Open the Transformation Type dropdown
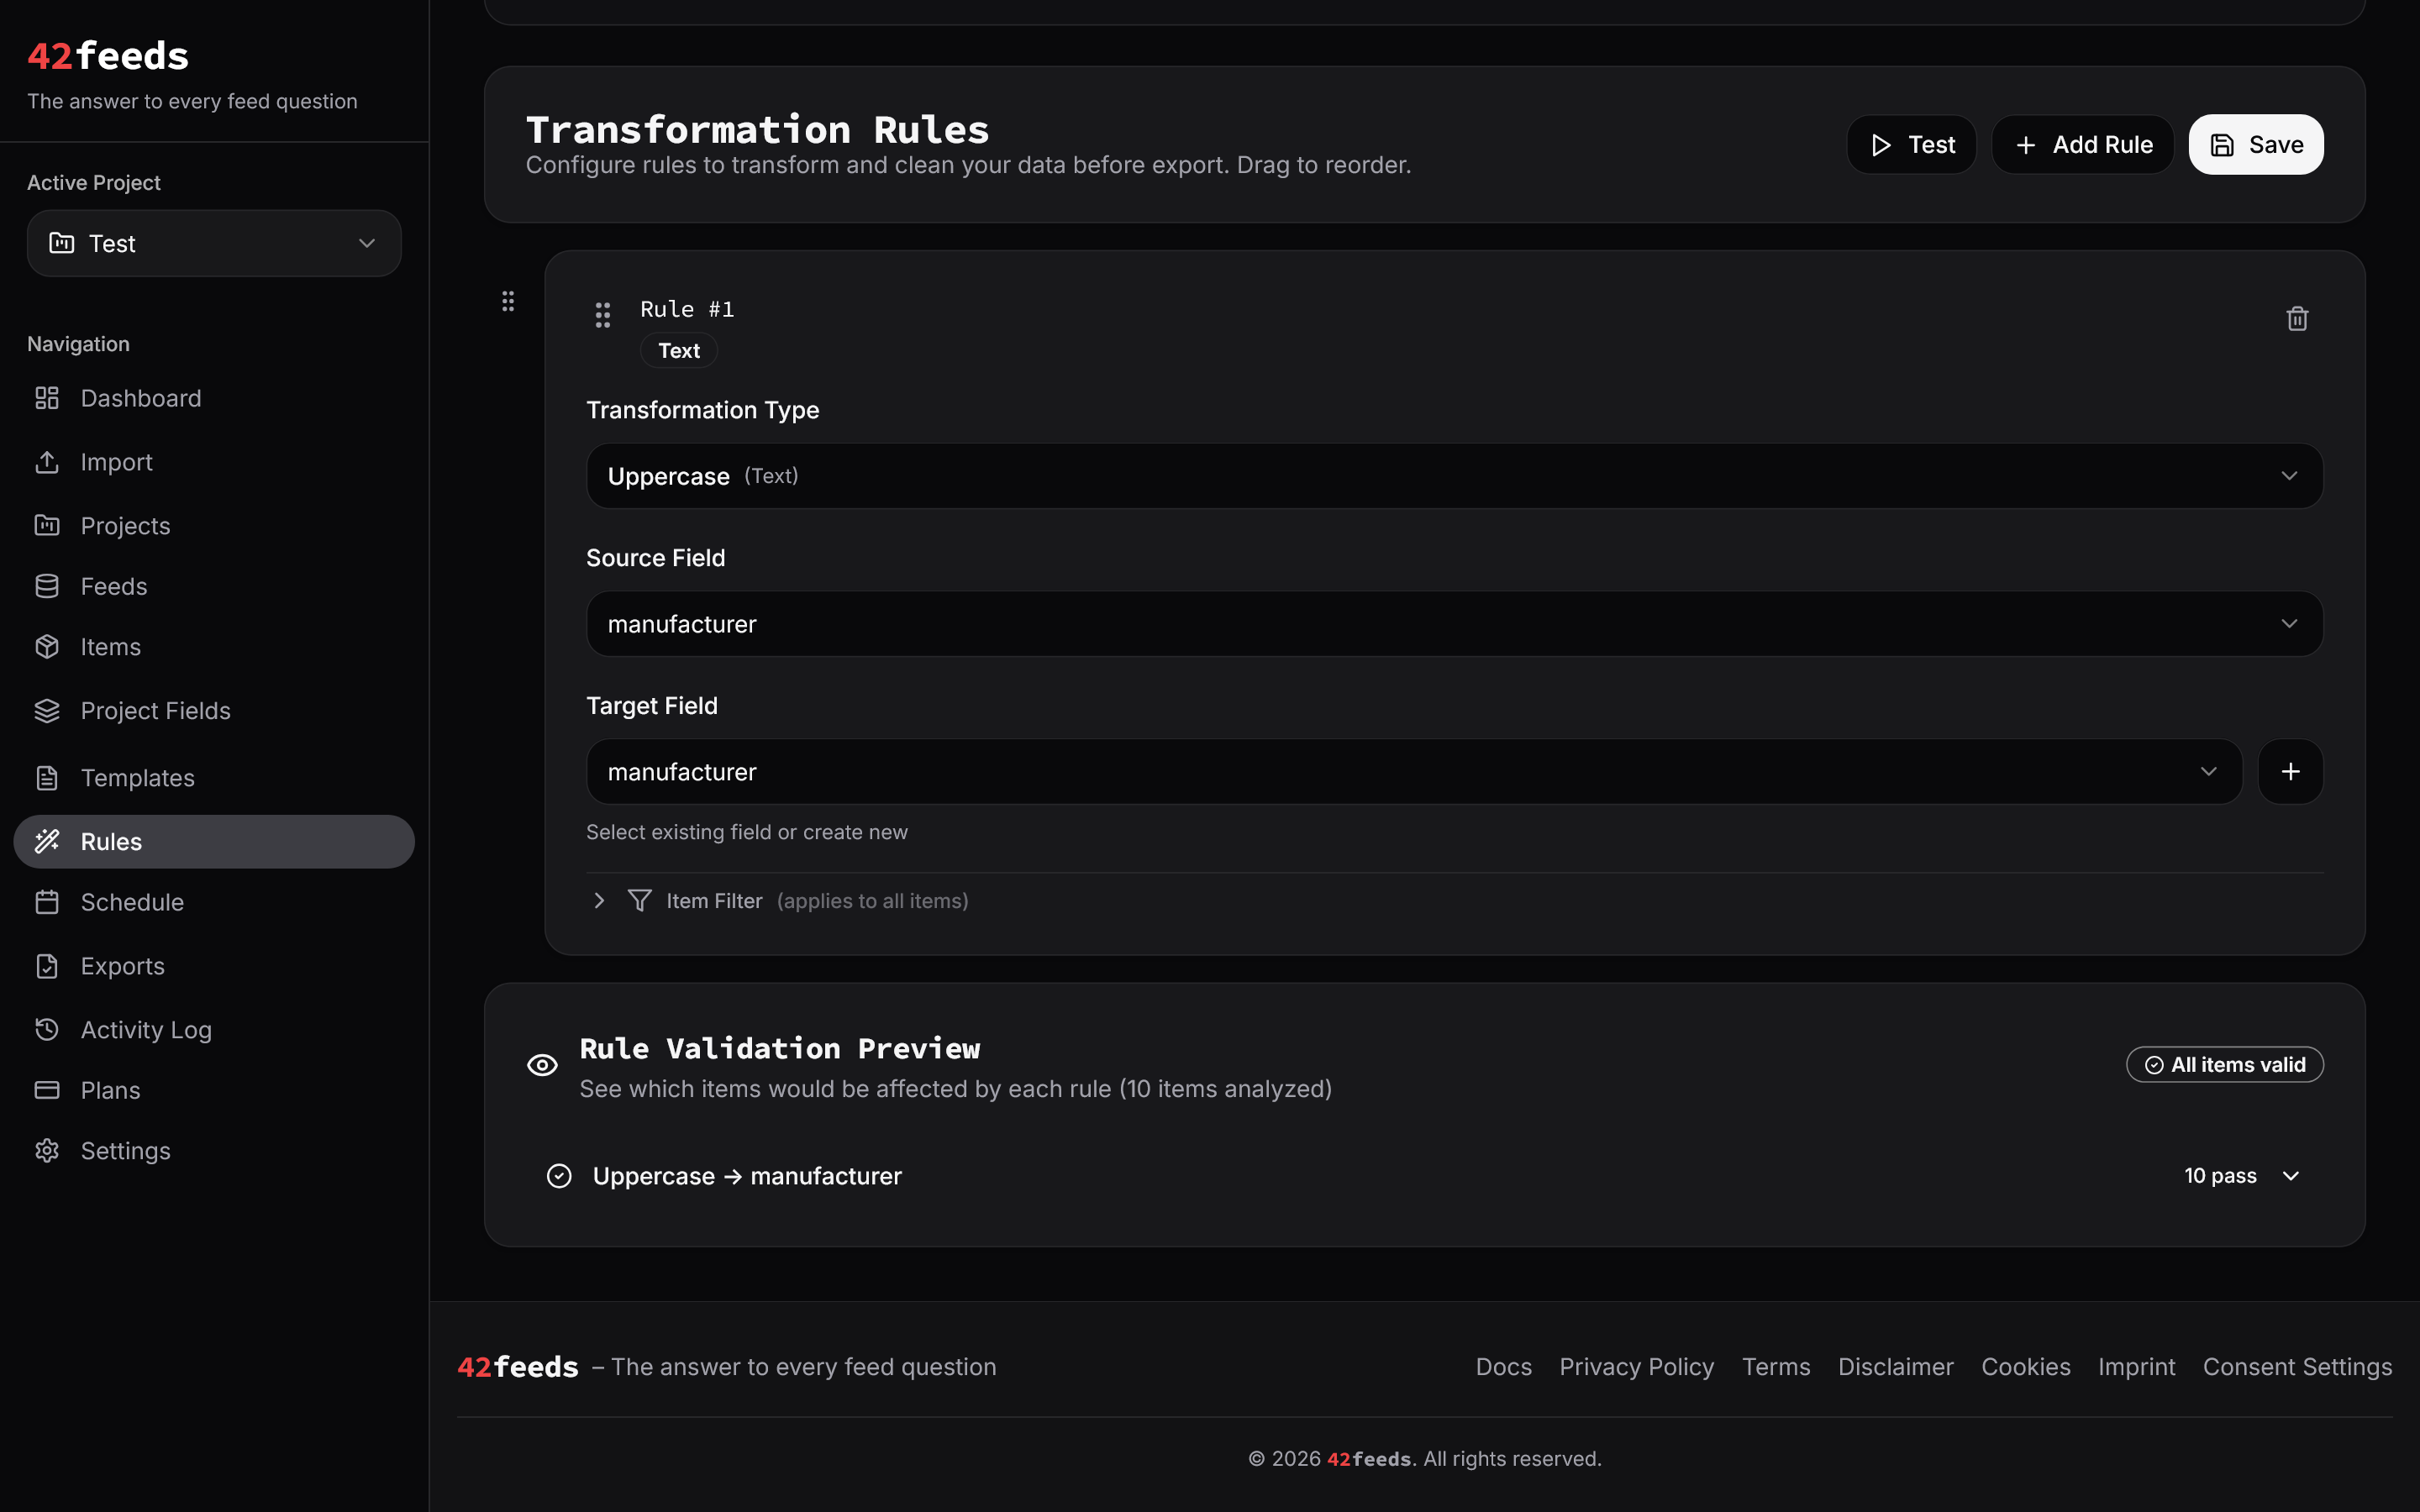The width and height of the screenshot is (2420, 1512). 1454,476
